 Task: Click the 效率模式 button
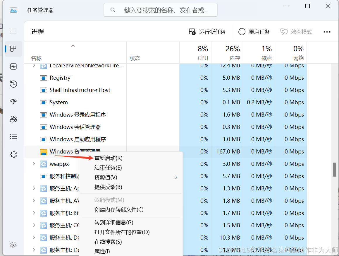[296, 32]
